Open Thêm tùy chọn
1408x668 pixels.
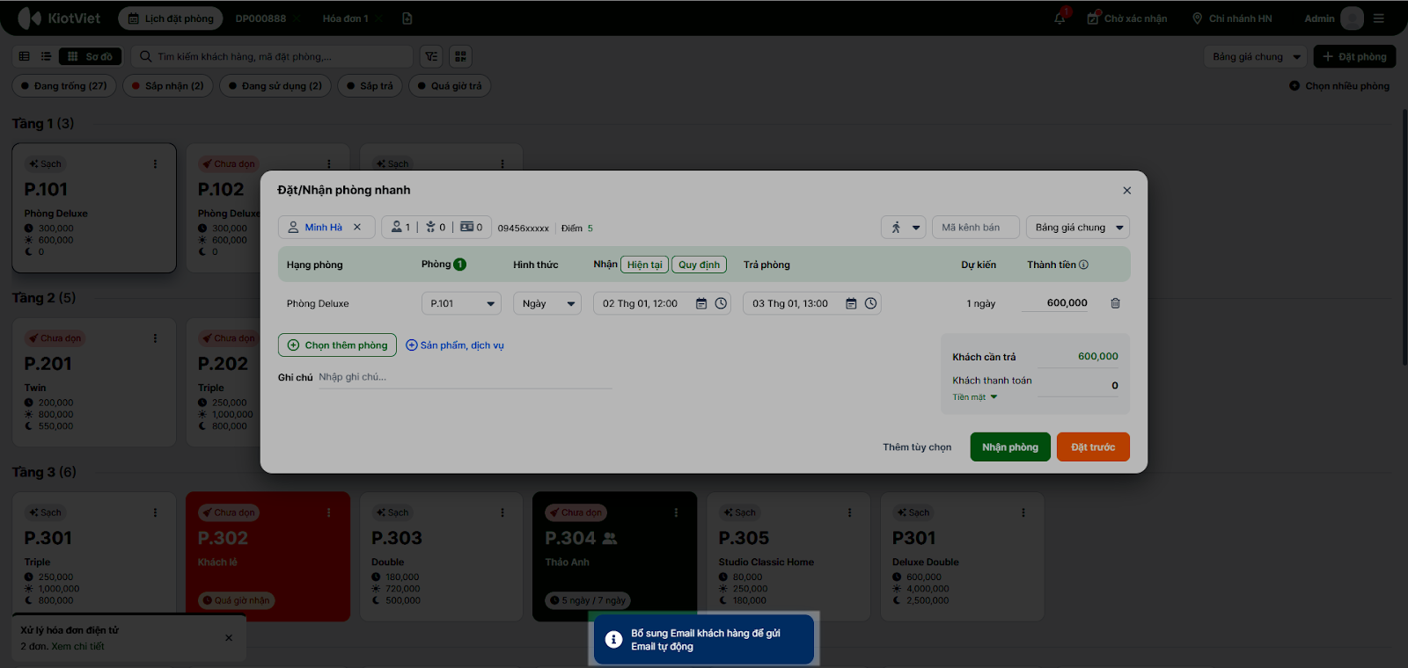pos(917,447)
